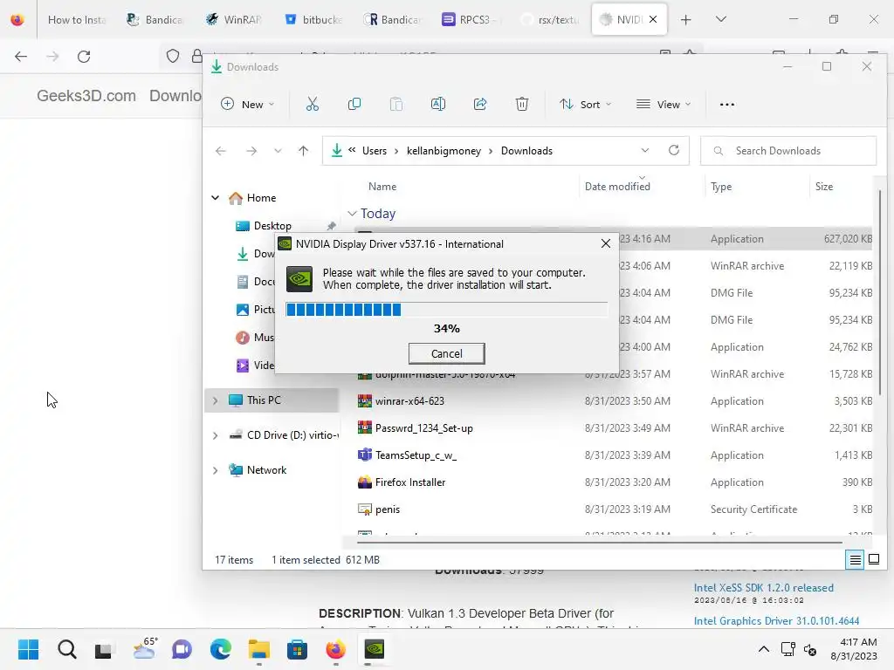Viewport: 894px width, 670px height.
Task: Click the Cut scissors icon in Explorer toolbar
Action: click(x=313, y=105)
